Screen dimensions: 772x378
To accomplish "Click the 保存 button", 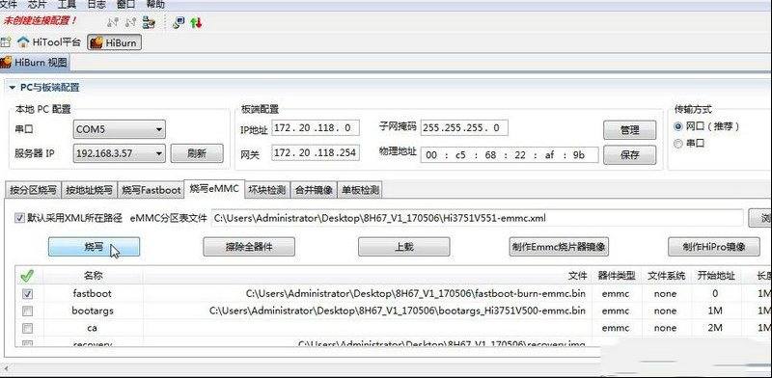I will 630,154.
